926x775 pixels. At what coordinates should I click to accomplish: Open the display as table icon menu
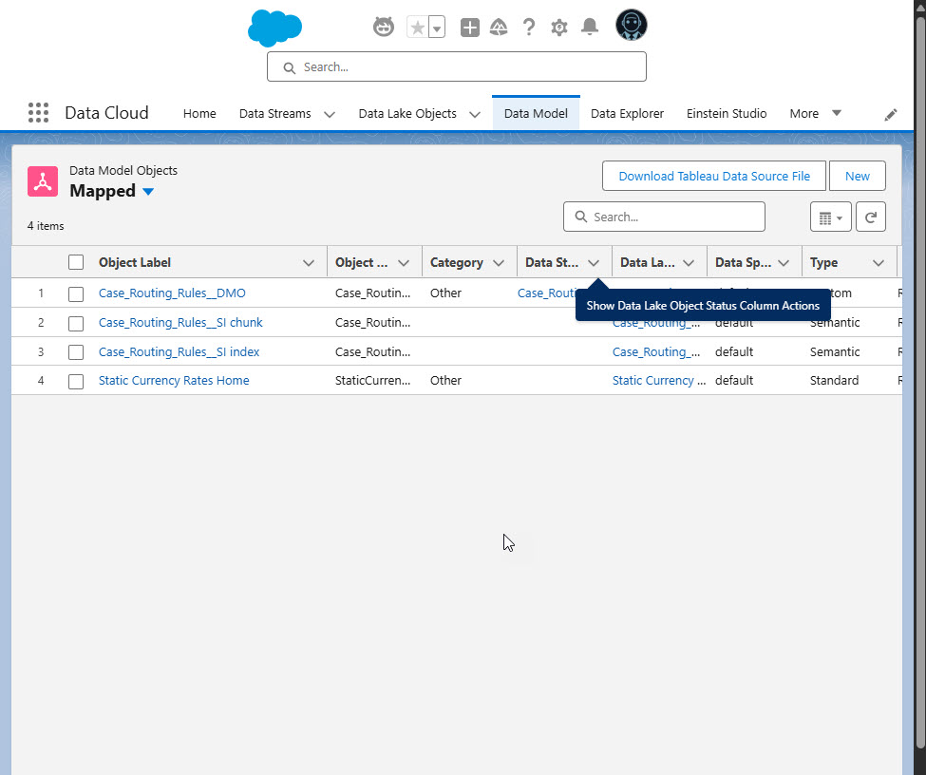pyautogui.click(x=830, y=217)
